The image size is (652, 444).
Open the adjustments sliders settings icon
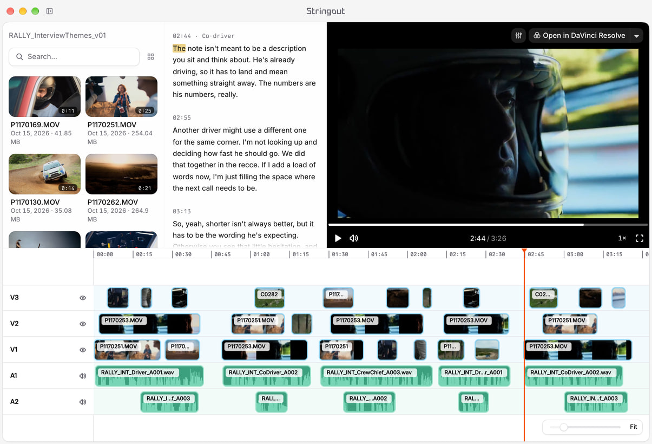[519, 36]
